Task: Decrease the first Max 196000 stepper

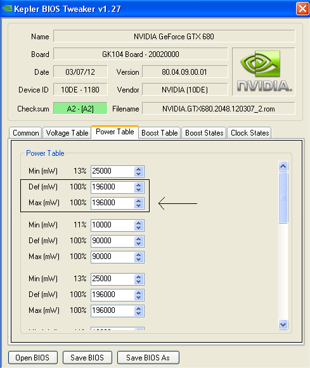Action: (x=139, y=206)
